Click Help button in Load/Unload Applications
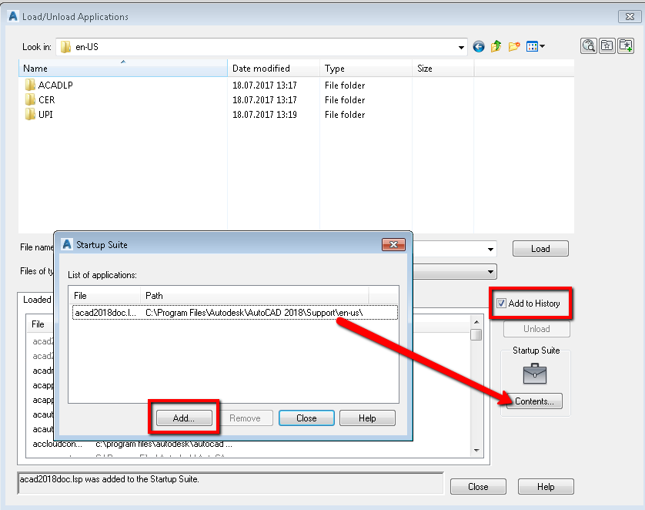This screenshot has width=645, height=510. [546, 487]
